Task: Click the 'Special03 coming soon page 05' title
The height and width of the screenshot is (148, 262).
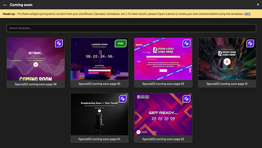Action: [100, 84]
